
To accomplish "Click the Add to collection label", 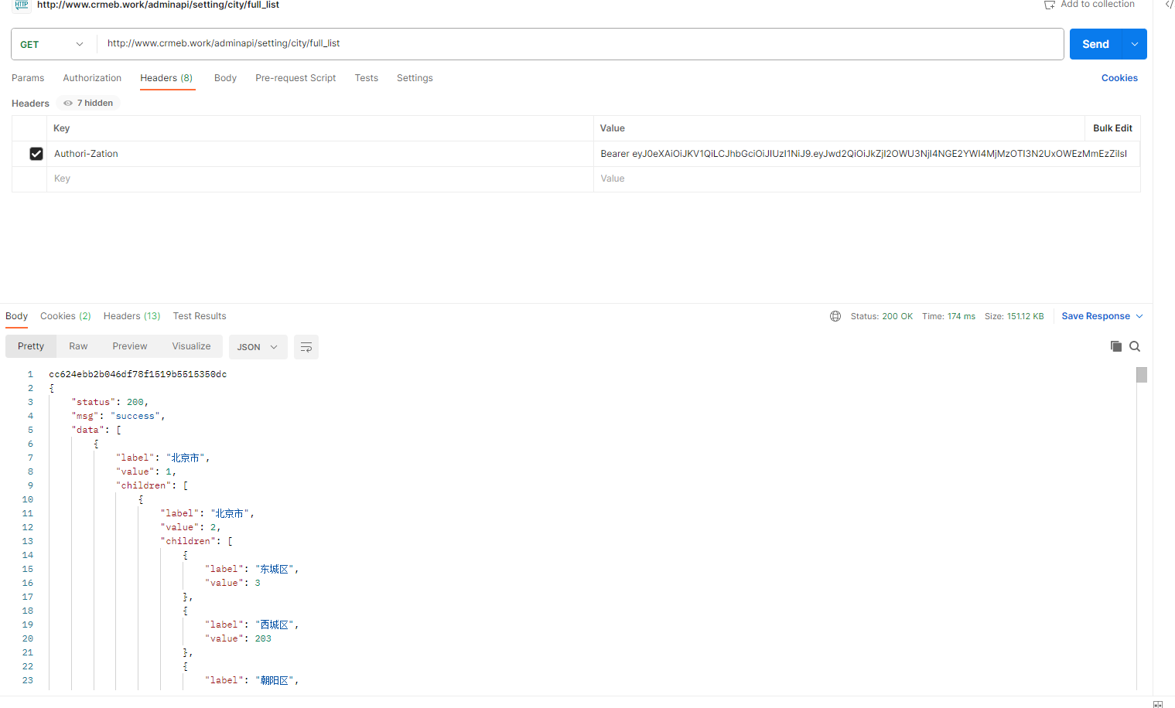I will point(1098,5).
